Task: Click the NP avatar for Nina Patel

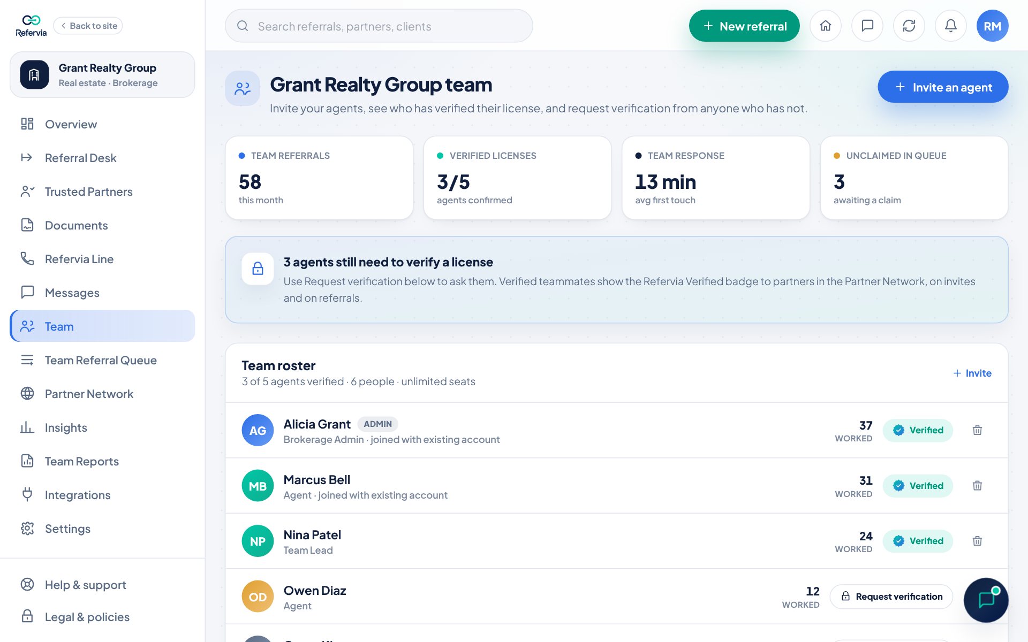Action: [x=258, y=541]
